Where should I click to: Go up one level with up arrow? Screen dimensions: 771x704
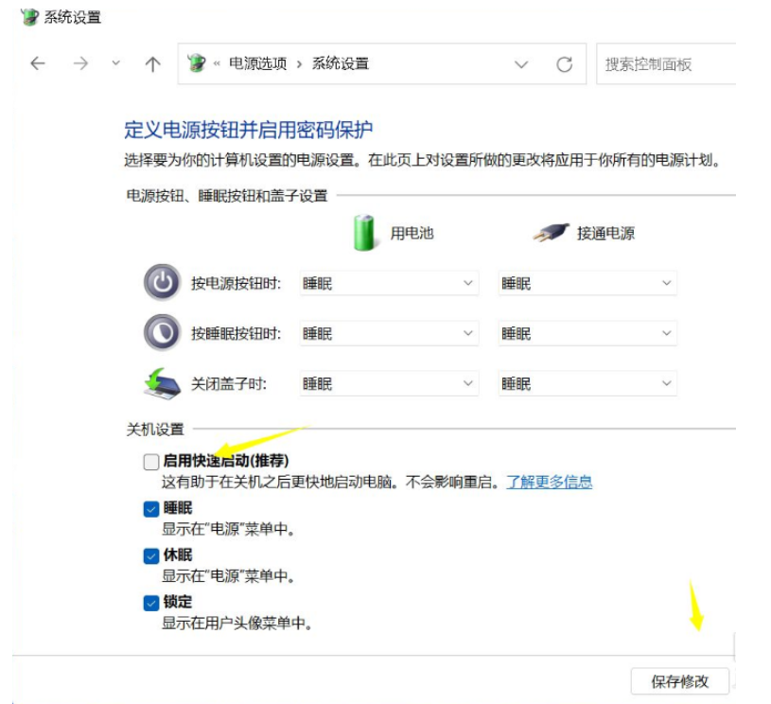click(x=153, y=64)
